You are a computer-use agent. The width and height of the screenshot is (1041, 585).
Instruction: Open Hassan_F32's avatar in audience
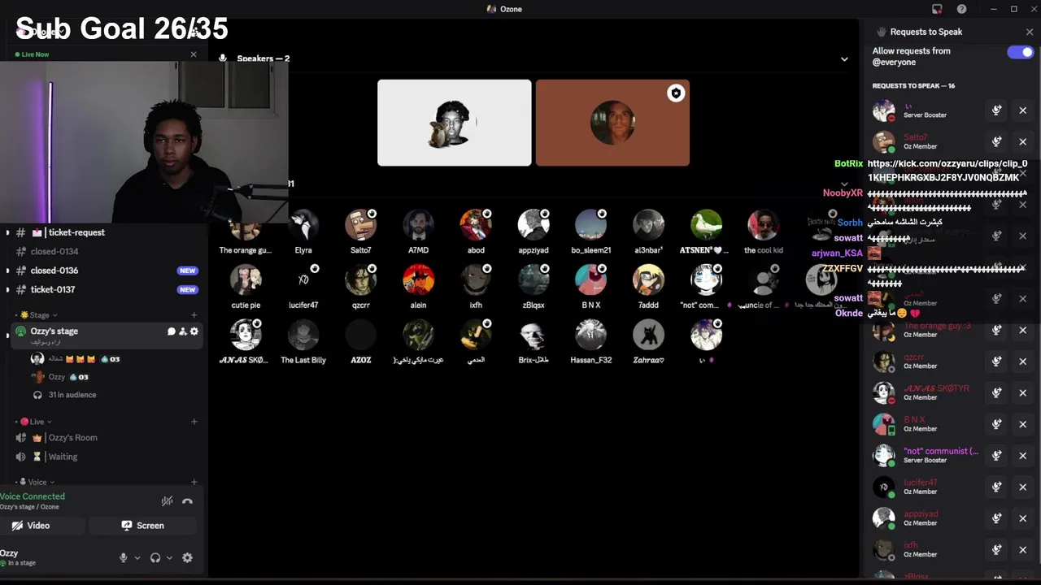coord(591,335)
